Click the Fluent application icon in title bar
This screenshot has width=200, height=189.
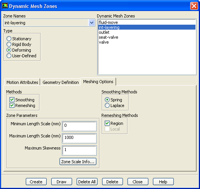point(5,6)
